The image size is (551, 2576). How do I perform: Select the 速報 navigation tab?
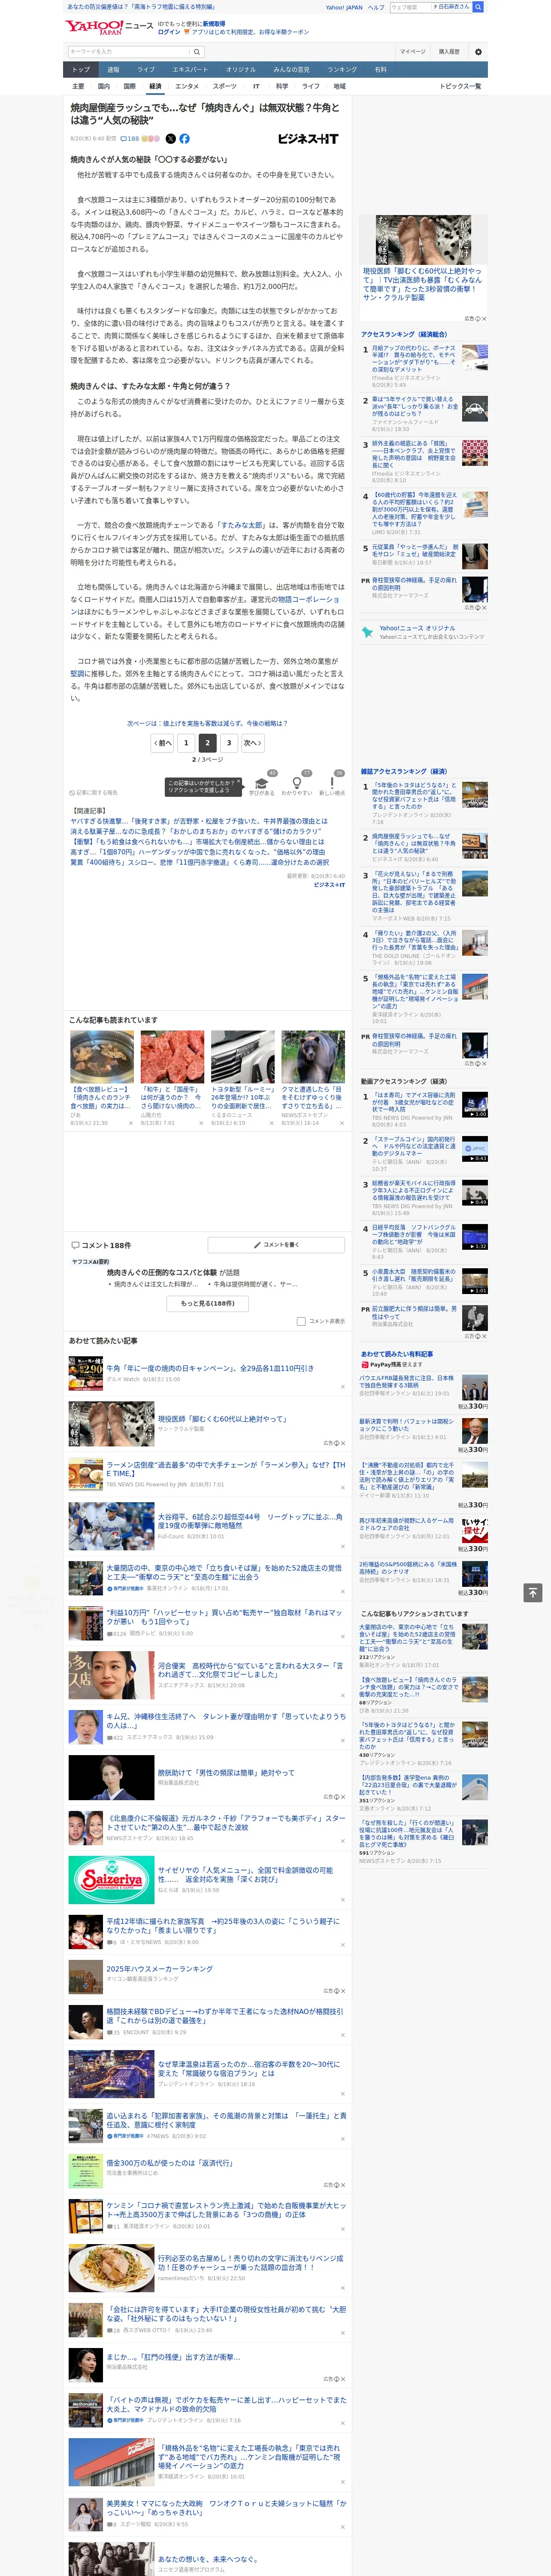[x=113, y=70]
